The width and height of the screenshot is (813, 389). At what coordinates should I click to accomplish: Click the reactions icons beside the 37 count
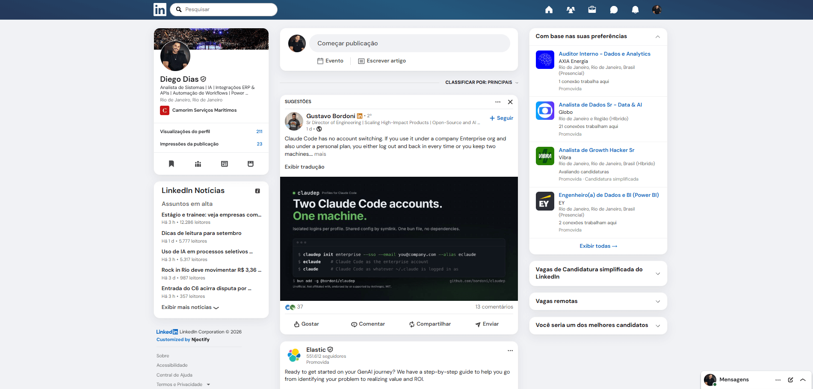point(290,307)
